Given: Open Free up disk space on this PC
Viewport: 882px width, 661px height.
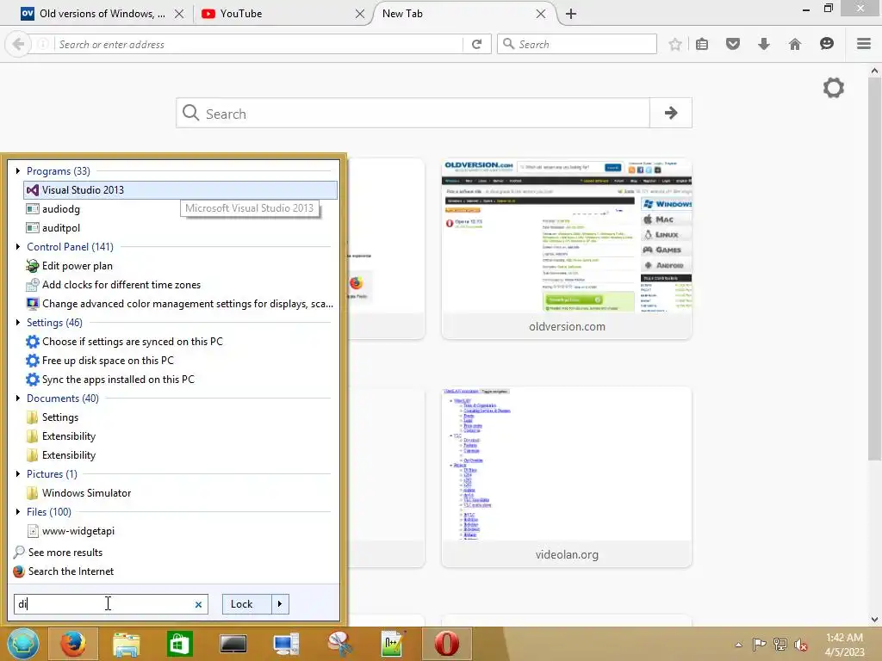Looking at the screenshot, I should pyautogui.click(x=100, y=361).
